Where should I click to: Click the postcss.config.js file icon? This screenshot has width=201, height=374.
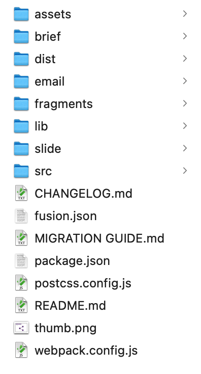point(21,283)
